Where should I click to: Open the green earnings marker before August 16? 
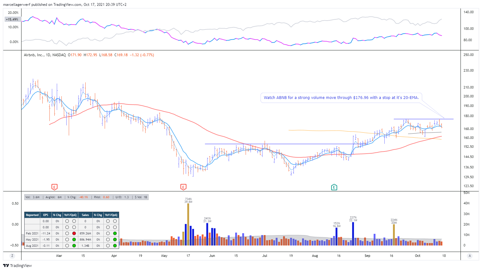point(334,187)
